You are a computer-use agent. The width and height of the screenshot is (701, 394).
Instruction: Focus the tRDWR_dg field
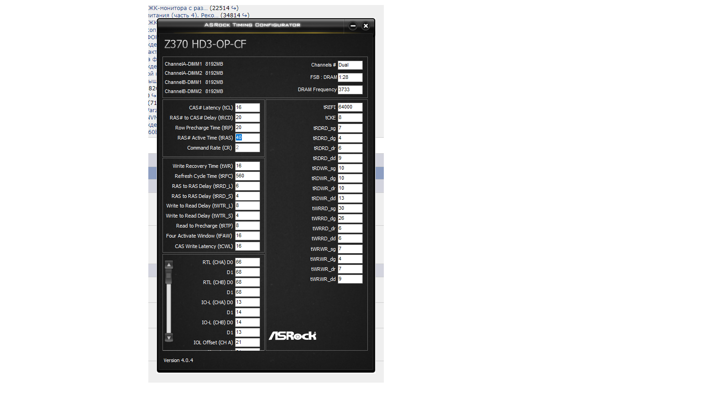[x=350, y=178]
